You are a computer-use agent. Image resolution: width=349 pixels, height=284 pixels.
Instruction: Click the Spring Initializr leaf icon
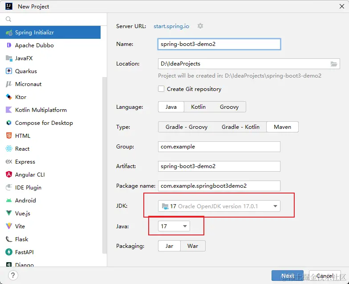pos(9,33)
